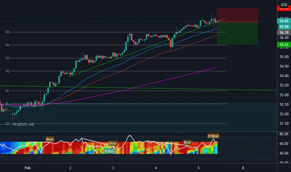The width and height of the screenshot is (291, 172).
Task: Click the H Bear divergence label
Action: pos(213,136)
